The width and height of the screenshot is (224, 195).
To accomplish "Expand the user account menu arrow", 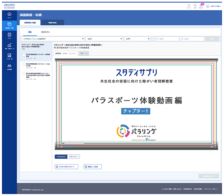I will (x=220, y=6).
